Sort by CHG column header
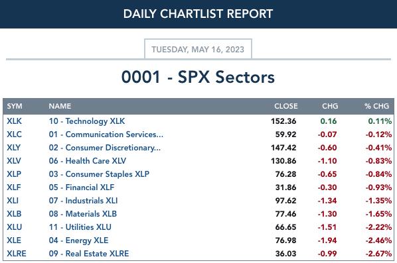 [330, 106]
